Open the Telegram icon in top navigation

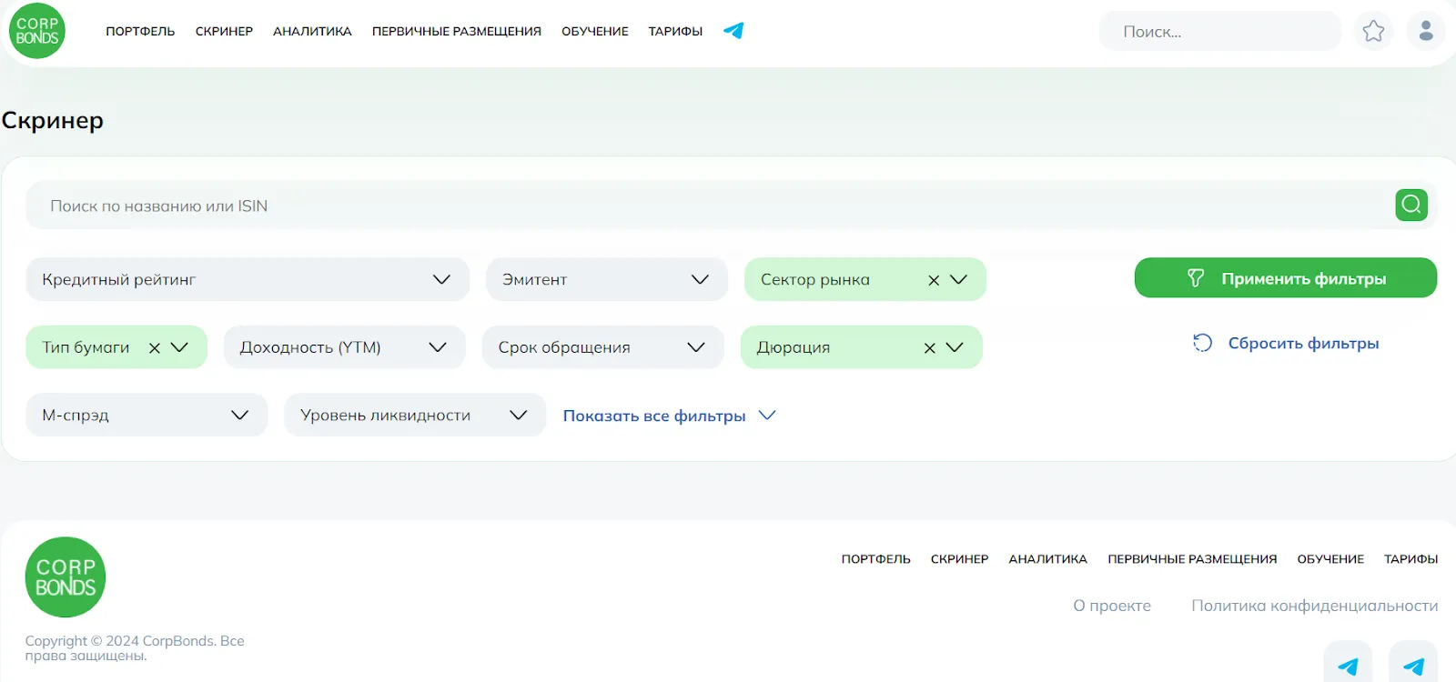tap(733, 31)
